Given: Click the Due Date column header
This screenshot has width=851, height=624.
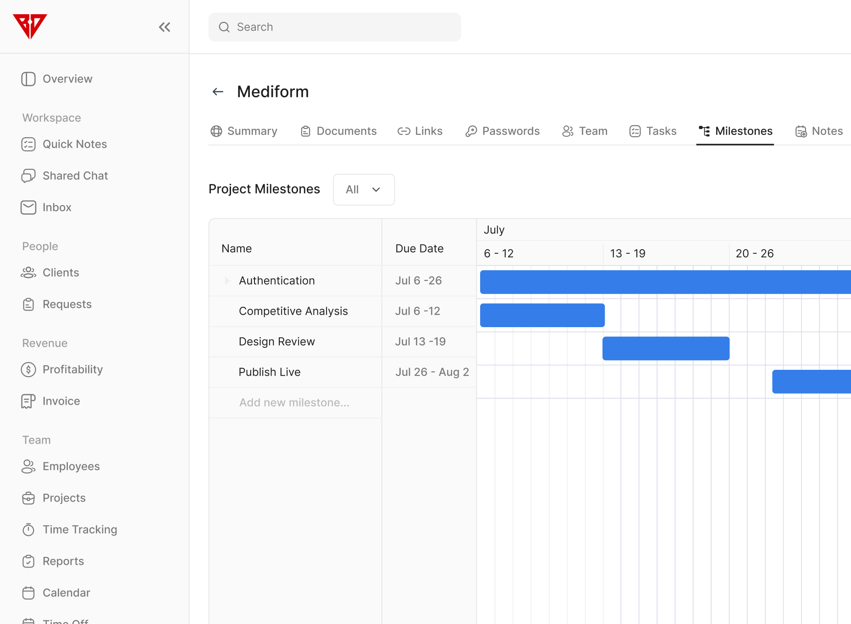Looking at the screenshot, I should pos(420,248).
